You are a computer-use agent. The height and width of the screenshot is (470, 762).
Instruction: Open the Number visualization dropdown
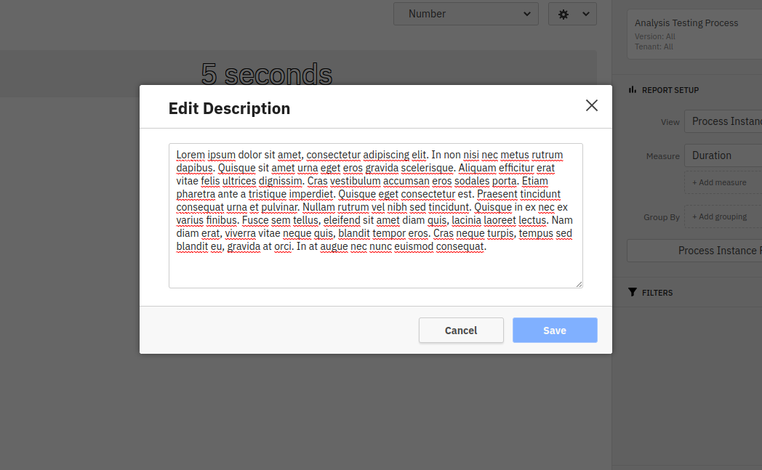(x=465, y=14)
